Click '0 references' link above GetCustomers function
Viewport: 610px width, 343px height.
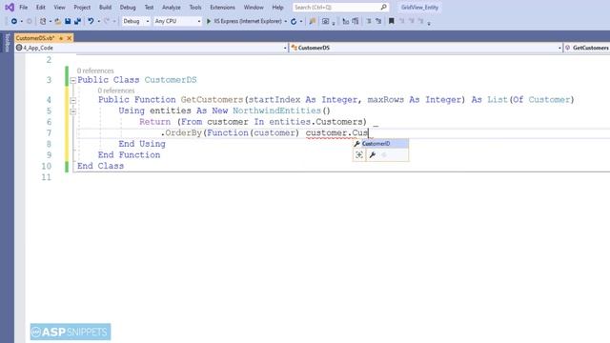click(x=116, y=91)
